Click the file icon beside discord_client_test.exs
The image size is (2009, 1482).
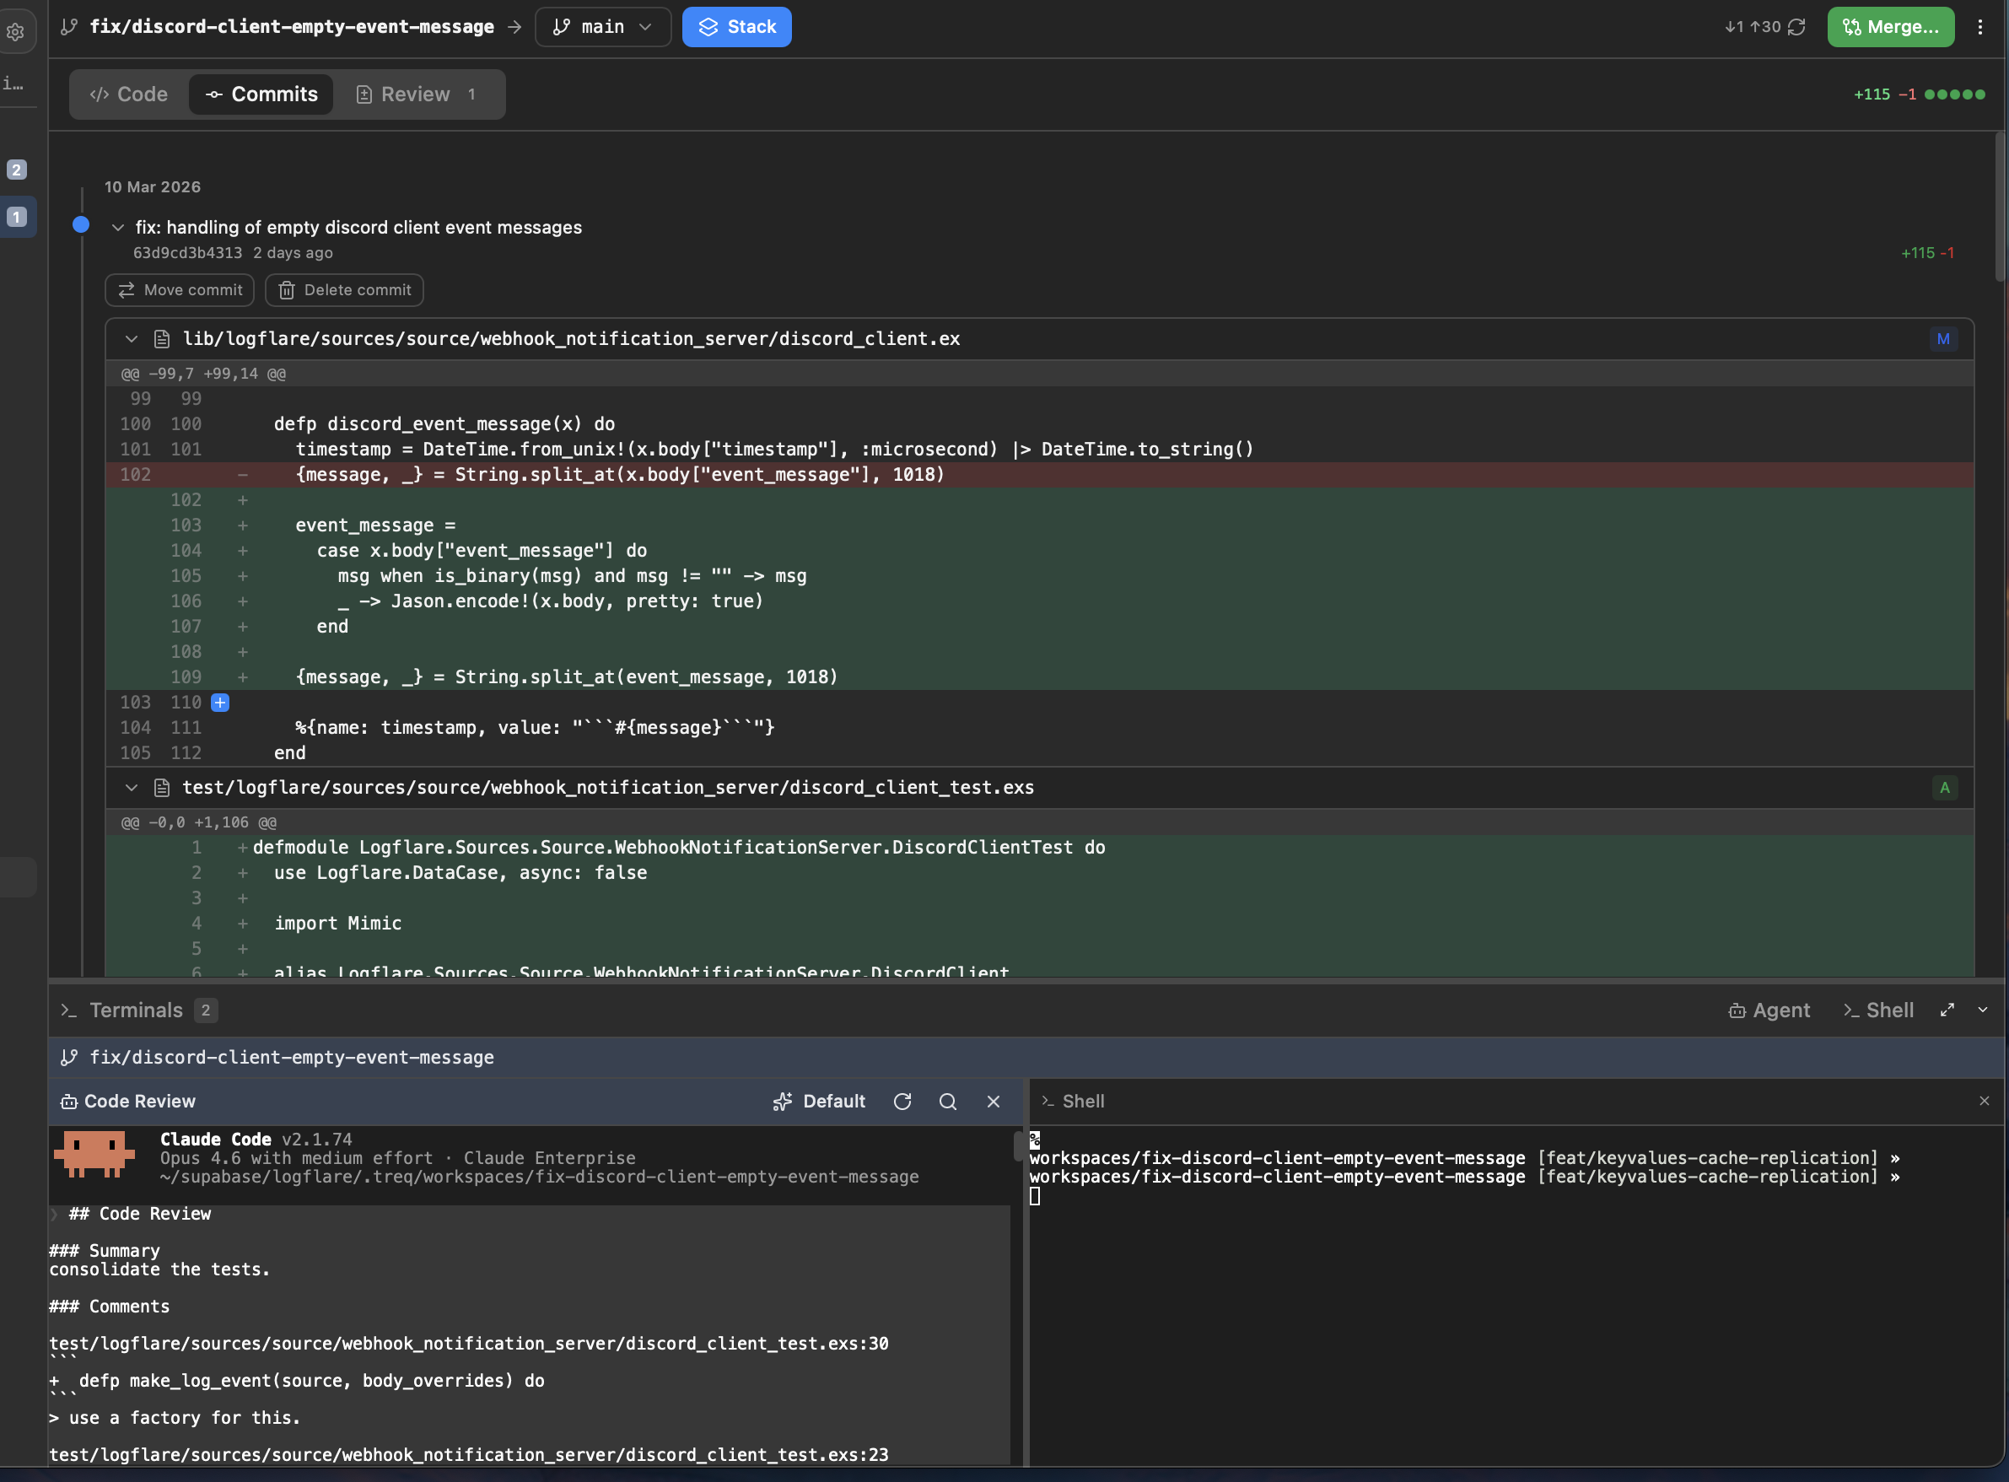(162, 788)
